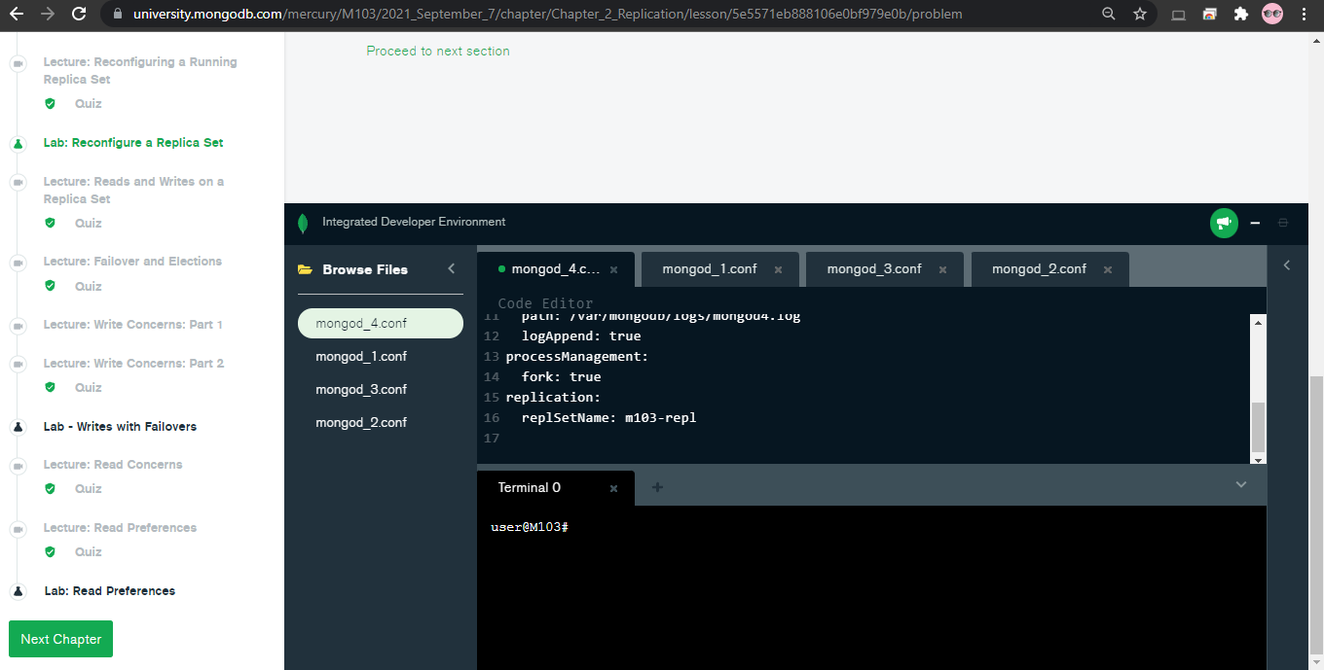Open the browser extensions puzzle icon

coord(1240,16)
